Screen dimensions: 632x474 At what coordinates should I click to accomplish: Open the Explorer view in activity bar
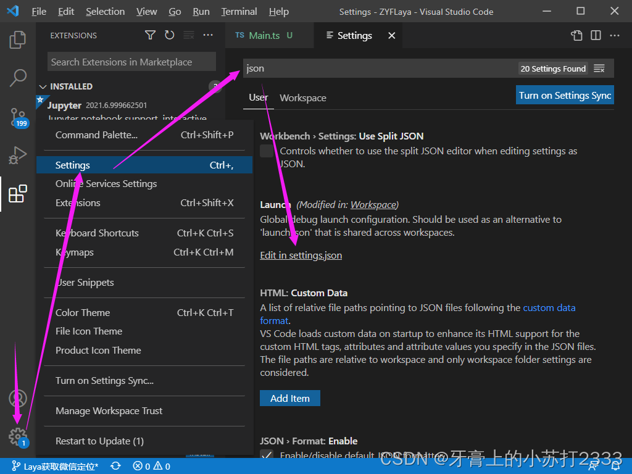pyautogui.click(x=18, y=39)
